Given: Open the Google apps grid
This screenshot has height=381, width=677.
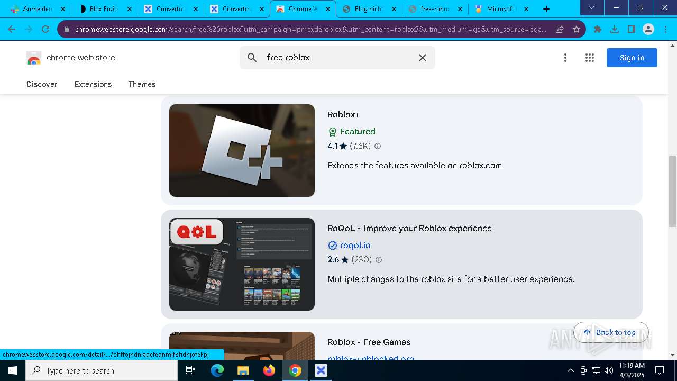Looking at the screenshot, I should tap(590, 58).
